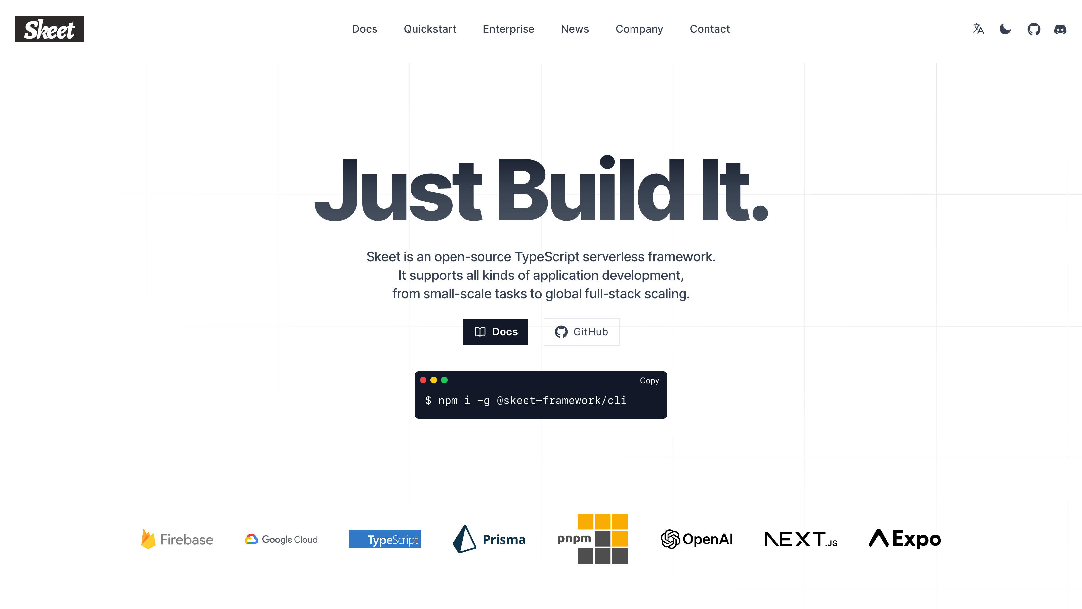Click the Expo logo icon

click(878, 538)
